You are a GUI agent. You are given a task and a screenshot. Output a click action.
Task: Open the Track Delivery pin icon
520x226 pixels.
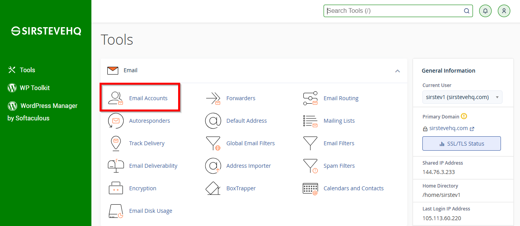(x=116, y=143)
